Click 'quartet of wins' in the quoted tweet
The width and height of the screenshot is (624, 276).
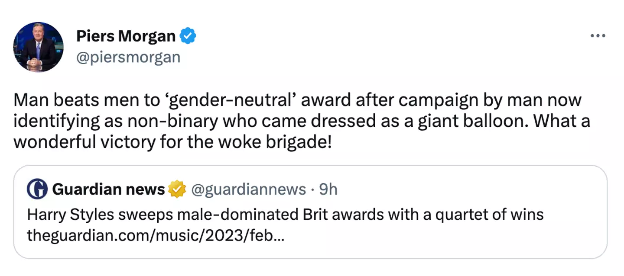tap(490, 215)
